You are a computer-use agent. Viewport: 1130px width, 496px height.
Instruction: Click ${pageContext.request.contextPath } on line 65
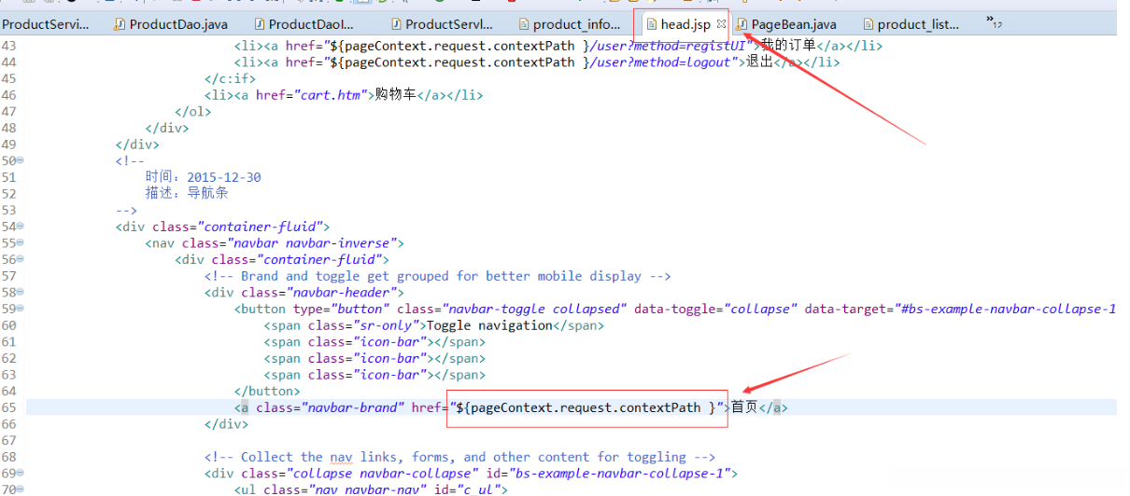pos(588,407)
